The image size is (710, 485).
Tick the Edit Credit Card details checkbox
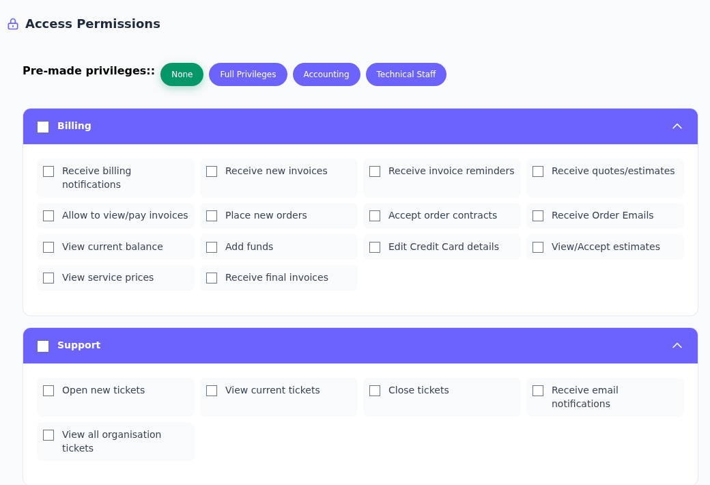coord(375,247)
